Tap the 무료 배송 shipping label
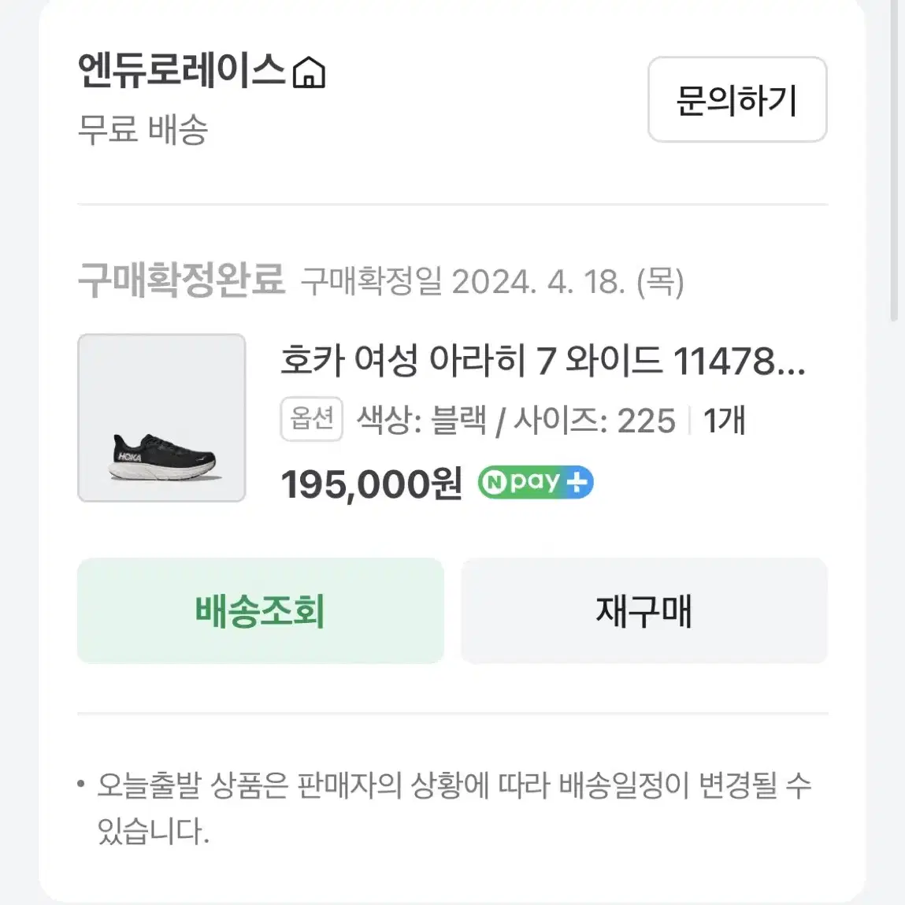905x905 pixels. [143, 128]
